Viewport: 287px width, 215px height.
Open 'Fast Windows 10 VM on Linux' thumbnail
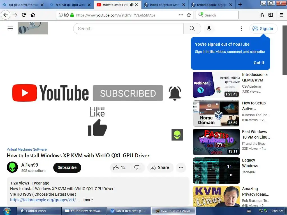point(216,142)
